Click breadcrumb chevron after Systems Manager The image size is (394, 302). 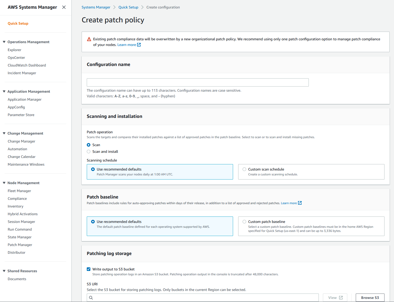[x=114, y=7]
